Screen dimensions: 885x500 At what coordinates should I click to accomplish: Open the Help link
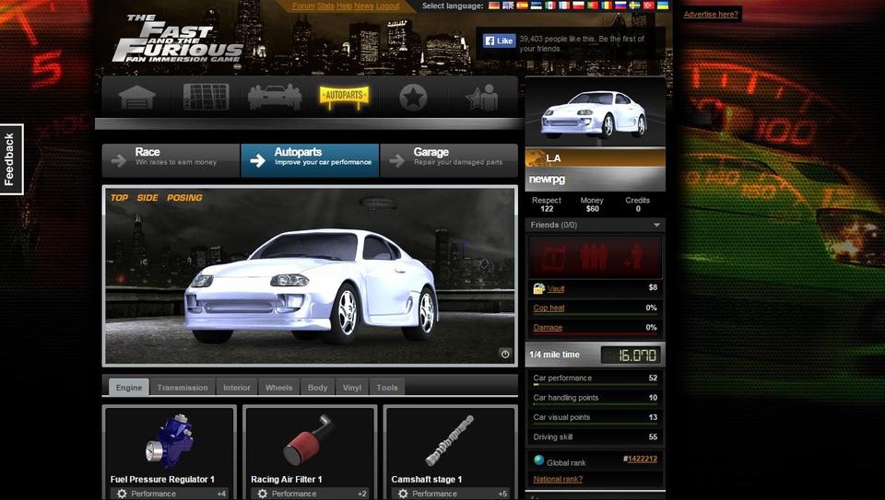(x=344, y=6)
